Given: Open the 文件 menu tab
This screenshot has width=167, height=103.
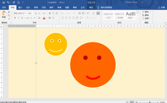Looking at the screenshot, I should pyautogui.click(x=4, y=8).
